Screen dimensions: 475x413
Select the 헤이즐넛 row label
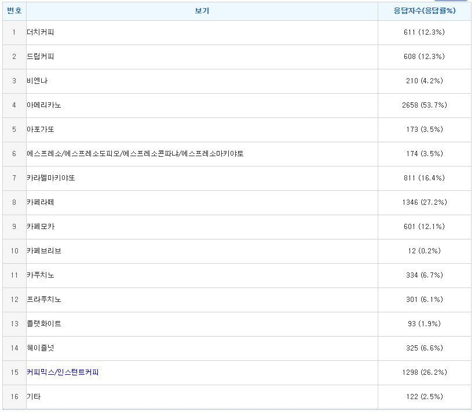coord(41,348)
